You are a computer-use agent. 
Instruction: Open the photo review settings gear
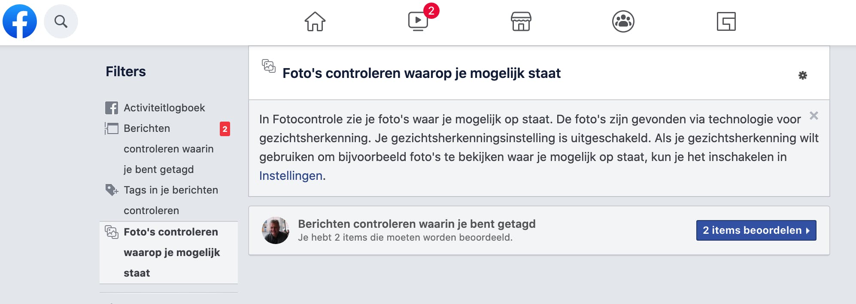pos(802,75)
